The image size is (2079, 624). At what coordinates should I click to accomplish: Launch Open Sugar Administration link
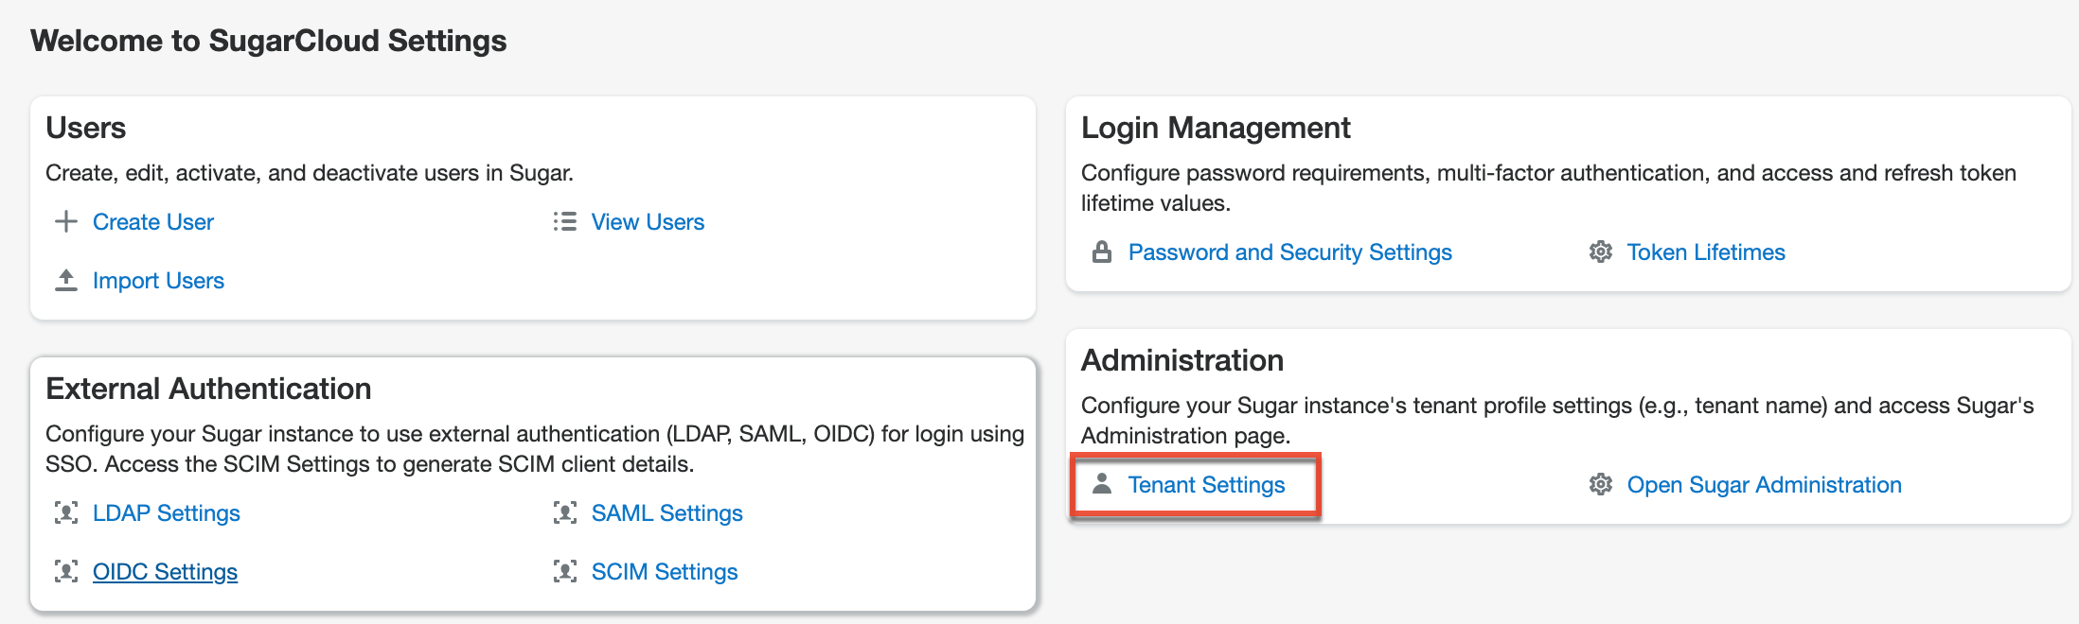(1765, 485)
